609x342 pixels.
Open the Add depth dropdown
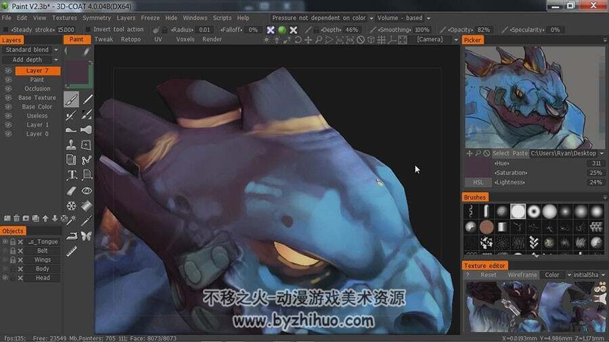pyautogui.click(x=56, y=59)
